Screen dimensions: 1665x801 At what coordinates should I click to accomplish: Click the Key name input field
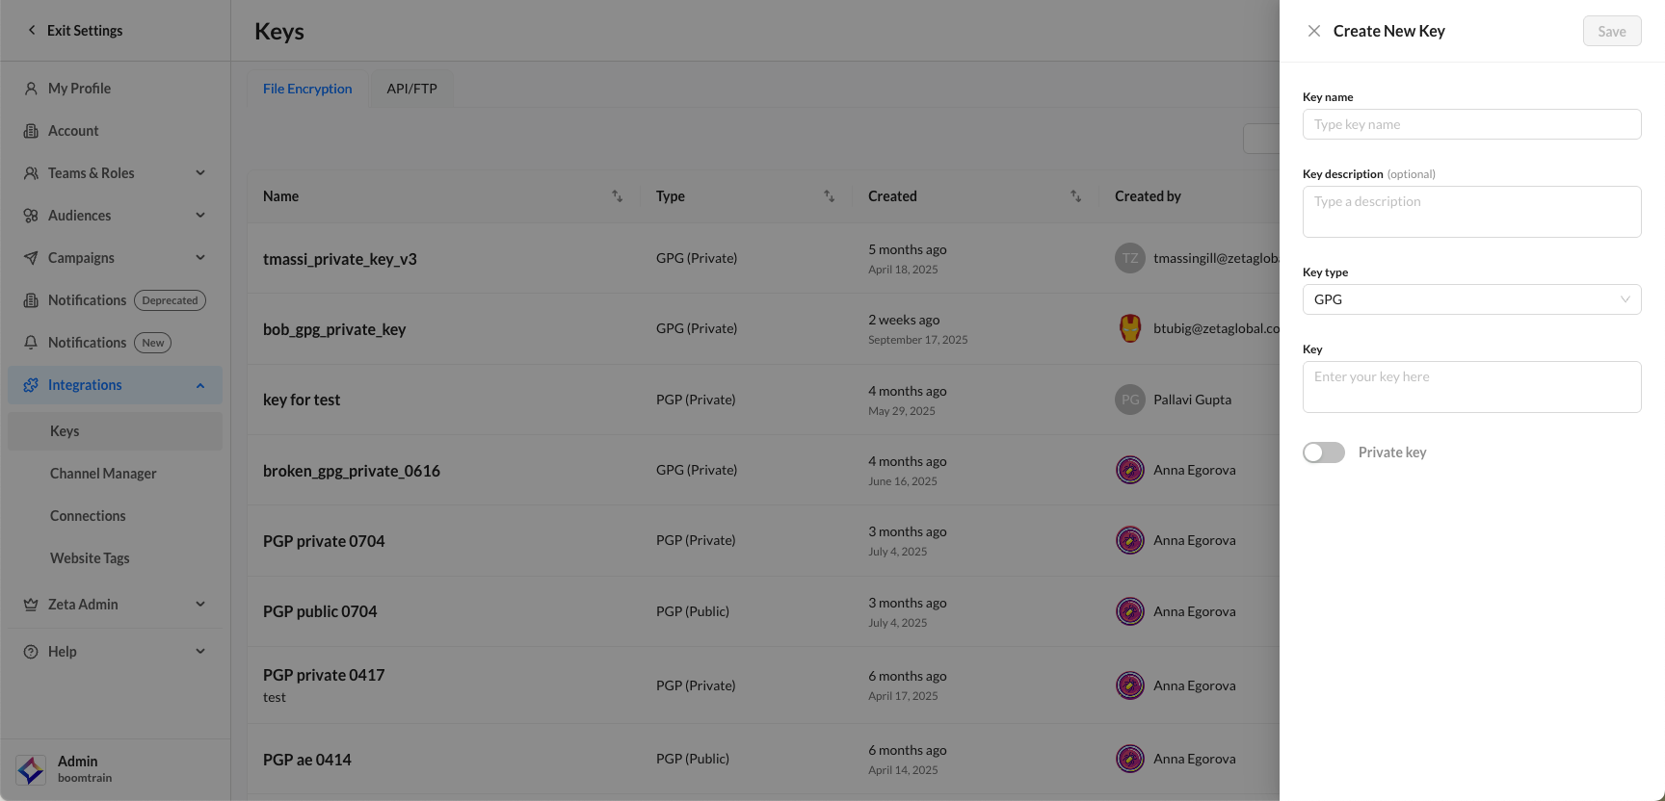pos(1471,124)
